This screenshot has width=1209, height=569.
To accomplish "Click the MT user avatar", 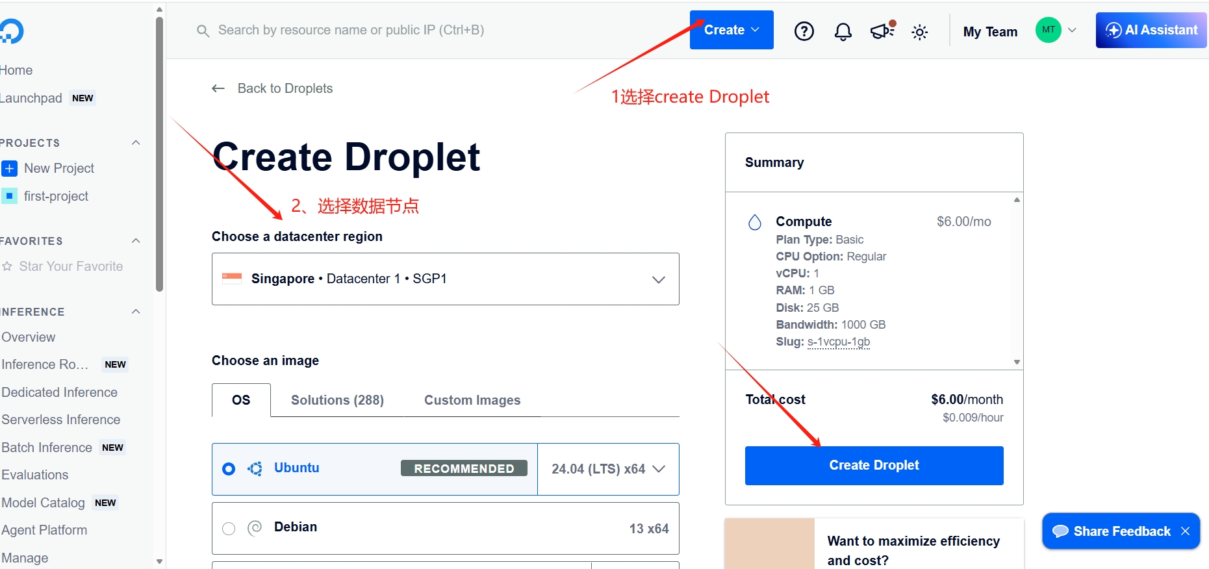I will [1048, 30].
